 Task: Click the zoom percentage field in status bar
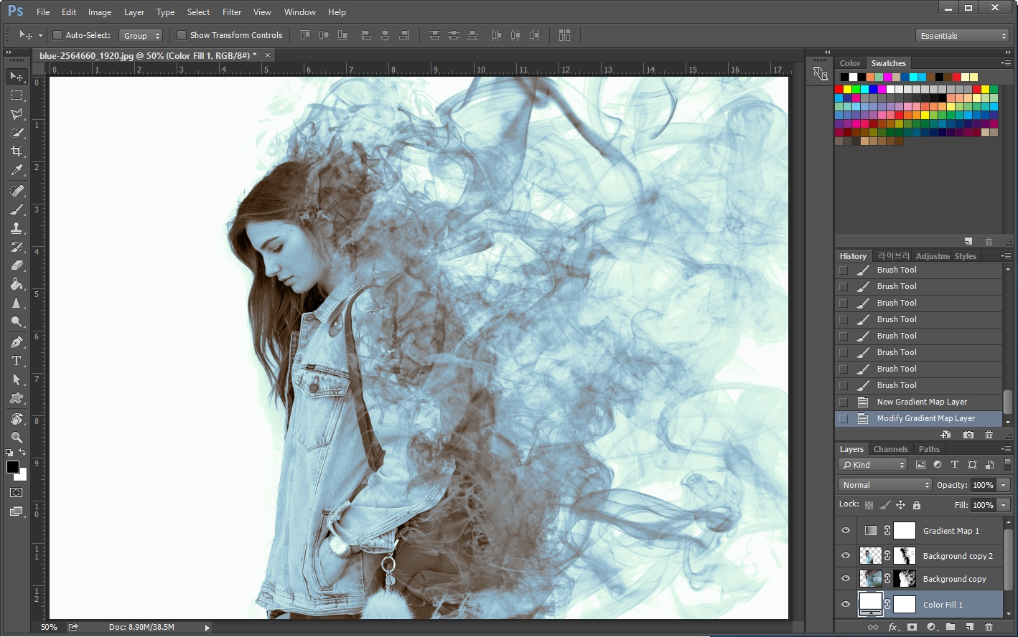[x=49, y=628]
